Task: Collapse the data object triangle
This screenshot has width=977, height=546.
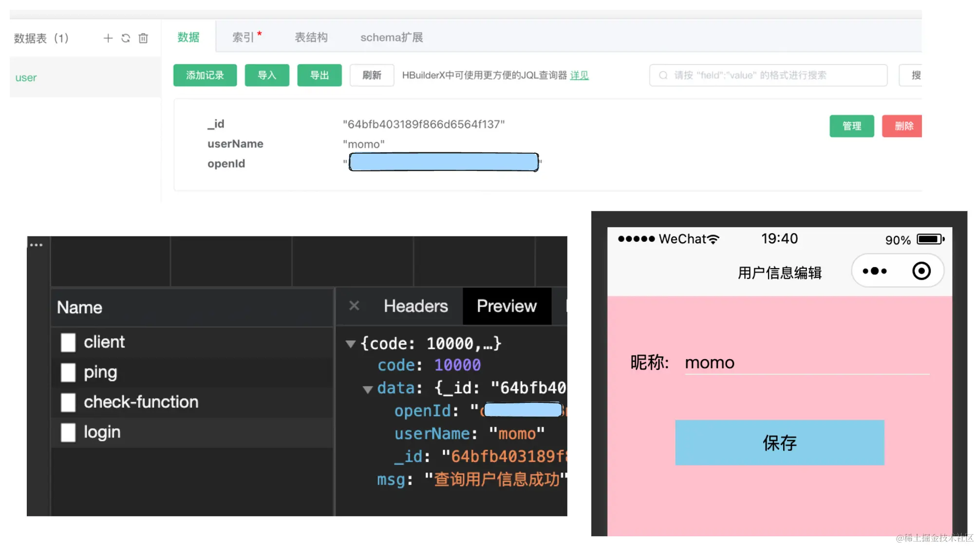Action: pos(368,389)
